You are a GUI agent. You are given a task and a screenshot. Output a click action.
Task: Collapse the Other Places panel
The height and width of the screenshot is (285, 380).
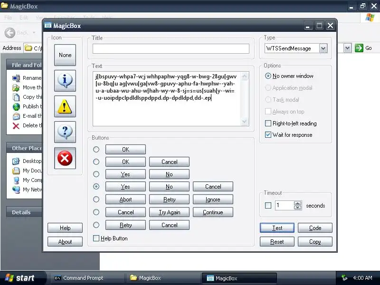click(24, 148)
